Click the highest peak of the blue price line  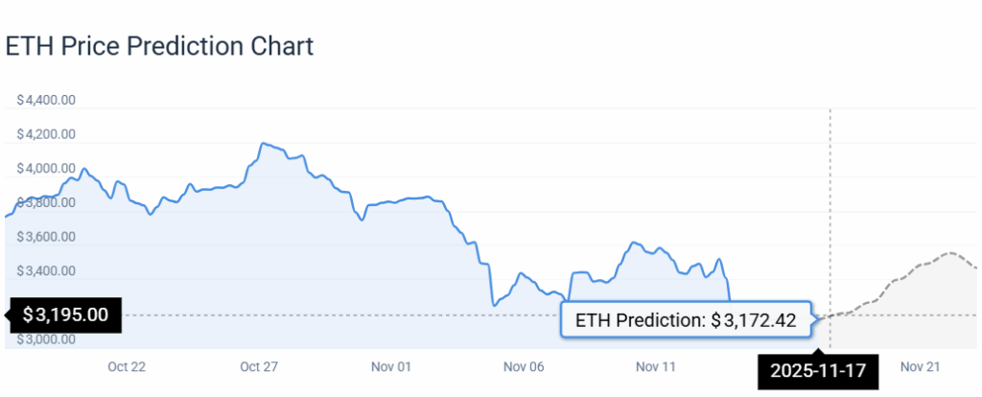[x=262, y=143]
